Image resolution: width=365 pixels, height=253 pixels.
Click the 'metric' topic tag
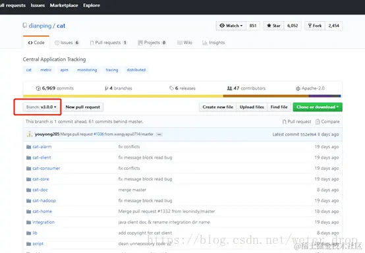46,70
